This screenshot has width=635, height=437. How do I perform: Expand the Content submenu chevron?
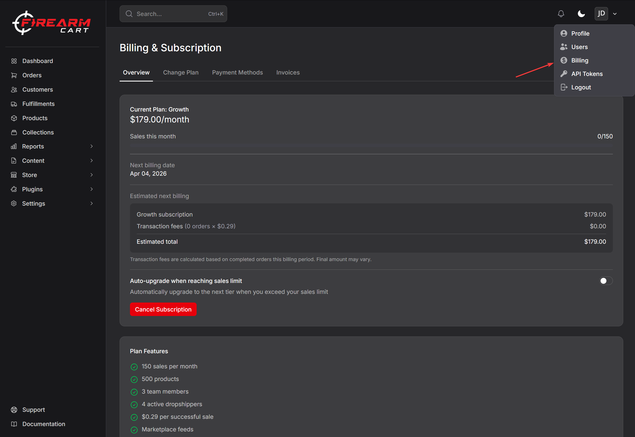91,161
